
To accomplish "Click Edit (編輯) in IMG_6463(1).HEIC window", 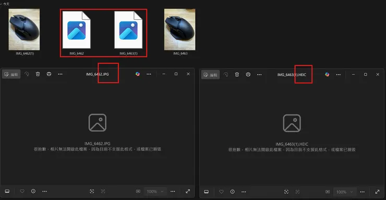I will (x=211, y=75).
